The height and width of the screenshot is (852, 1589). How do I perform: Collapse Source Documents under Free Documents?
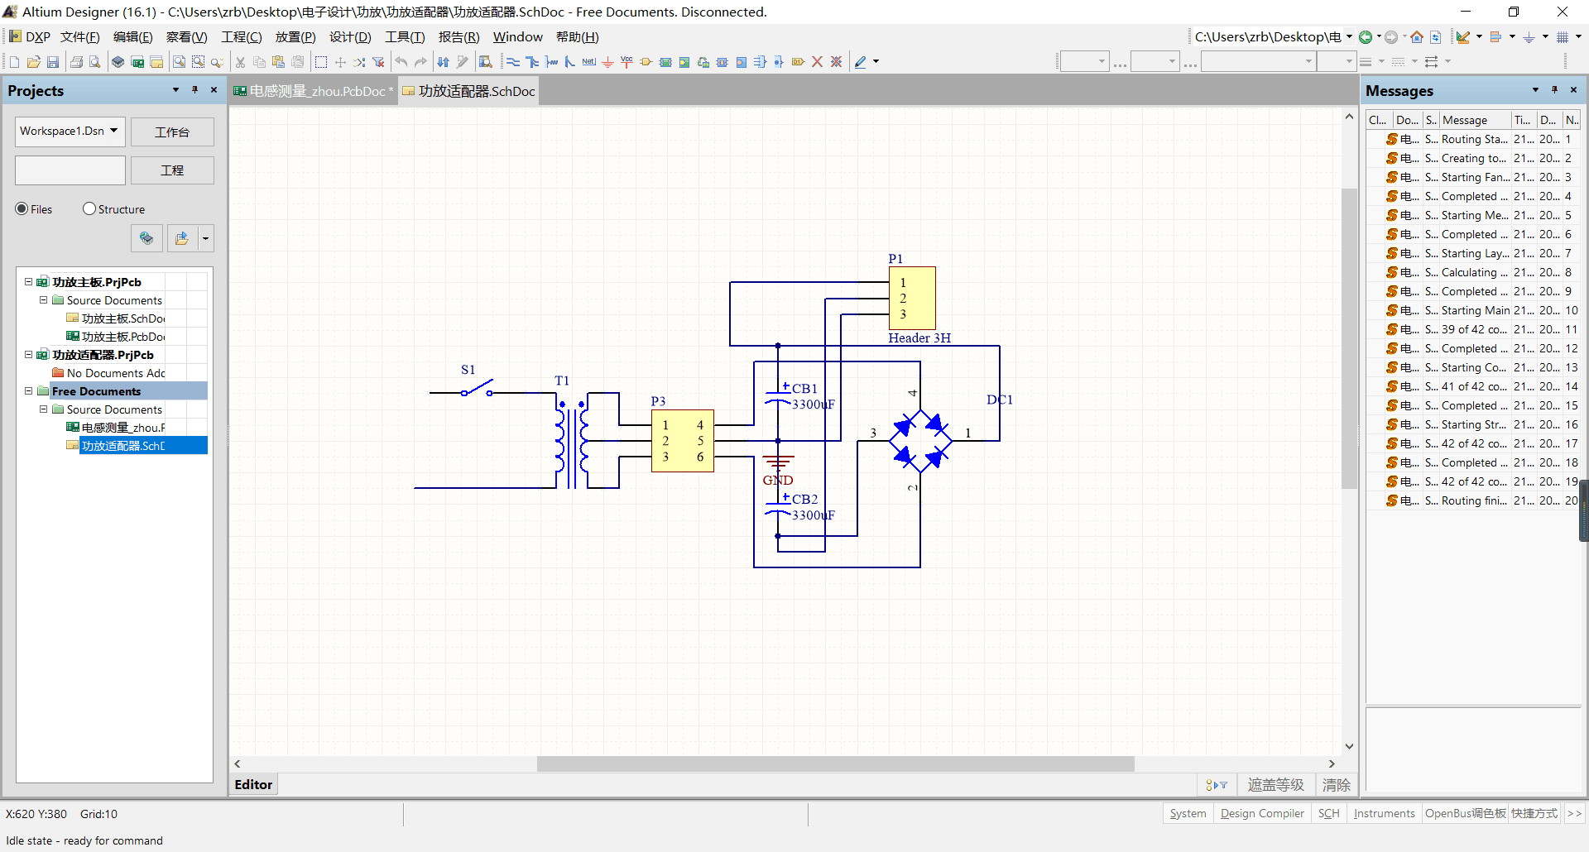click(x=43, y=409)
